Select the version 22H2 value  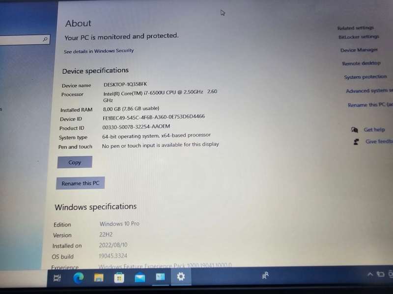coord(106,235)
